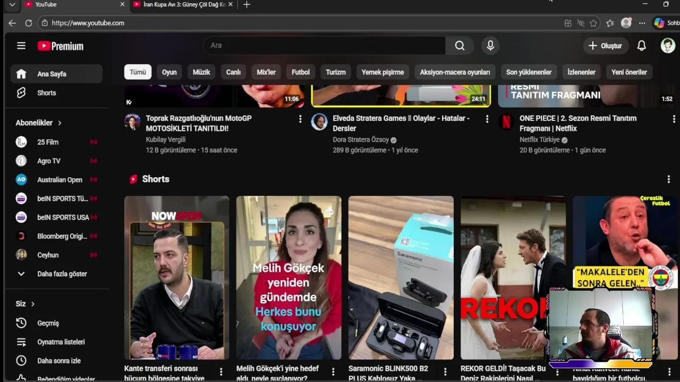This screenshot has width=680, height=382.
Task: Select the Müzik filter chip
Action: pos(201,72)
